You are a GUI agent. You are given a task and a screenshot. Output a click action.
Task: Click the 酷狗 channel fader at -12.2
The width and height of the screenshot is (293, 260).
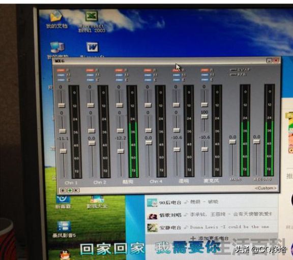click(x=121, y=151)
